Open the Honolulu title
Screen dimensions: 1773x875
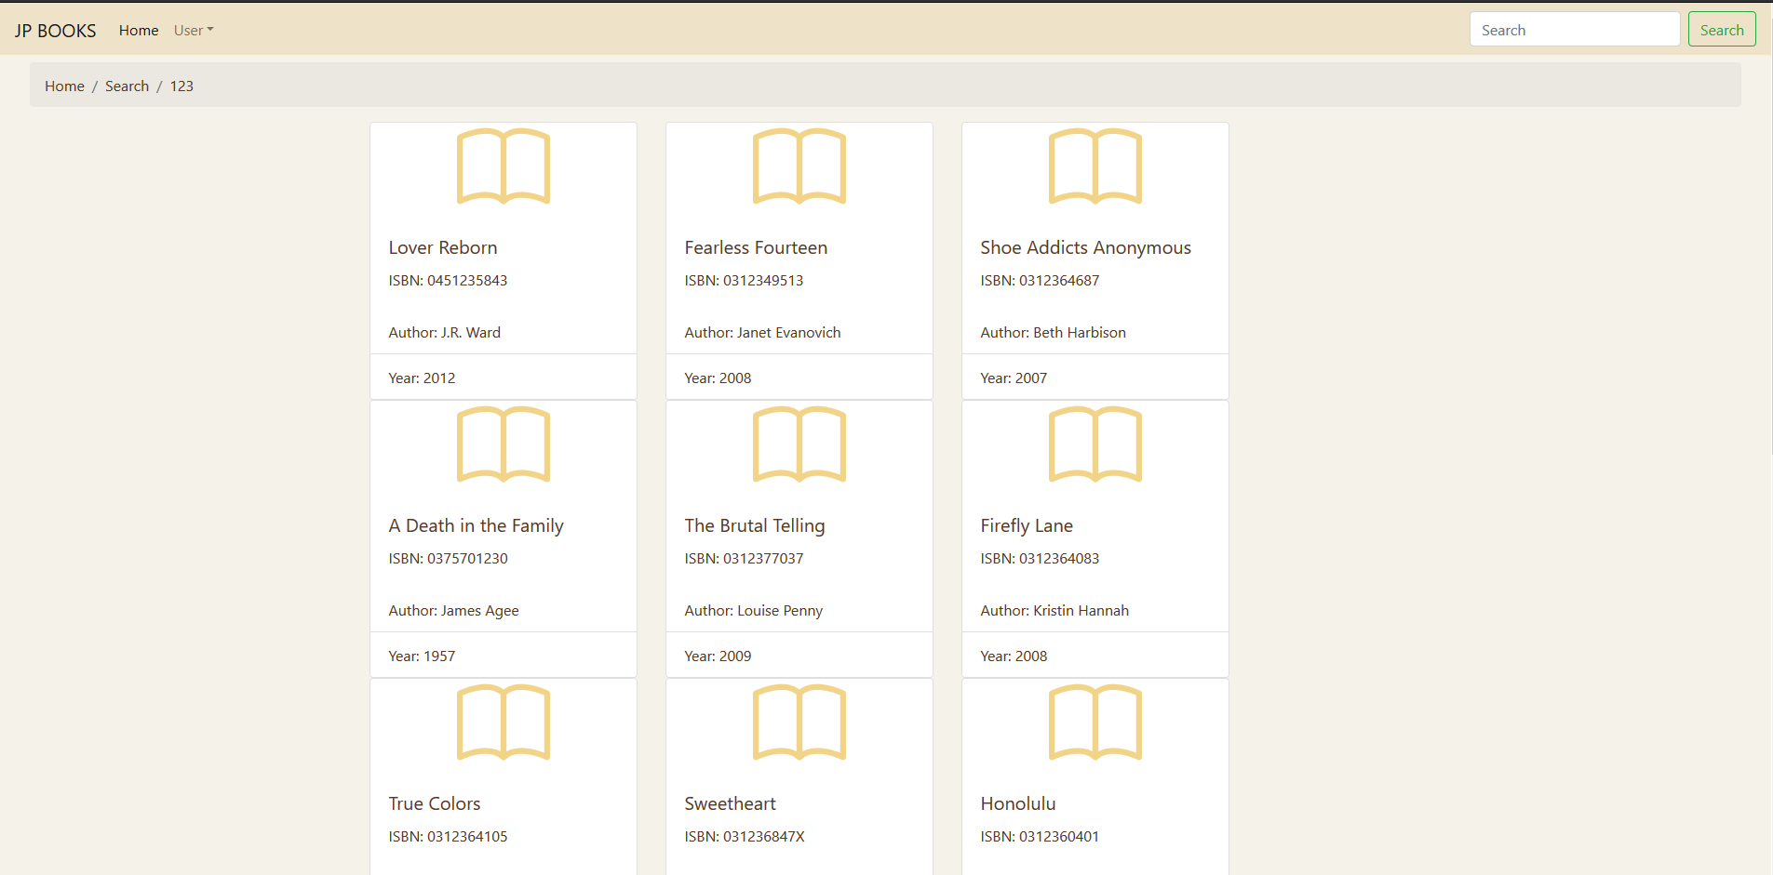coord(1017,803)
